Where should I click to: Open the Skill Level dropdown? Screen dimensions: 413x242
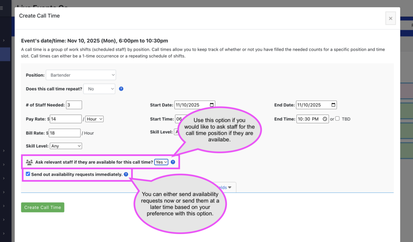coord(66,146)
